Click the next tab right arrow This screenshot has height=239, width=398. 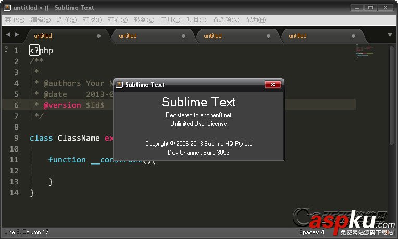[x=17, y=34]
